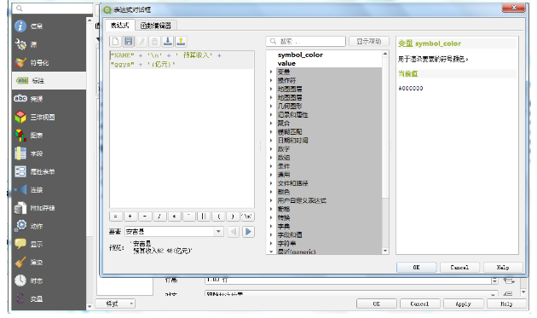Click OK in the layer properties window
This screenshot has height=318, width=537.
(x=377, y=304)
